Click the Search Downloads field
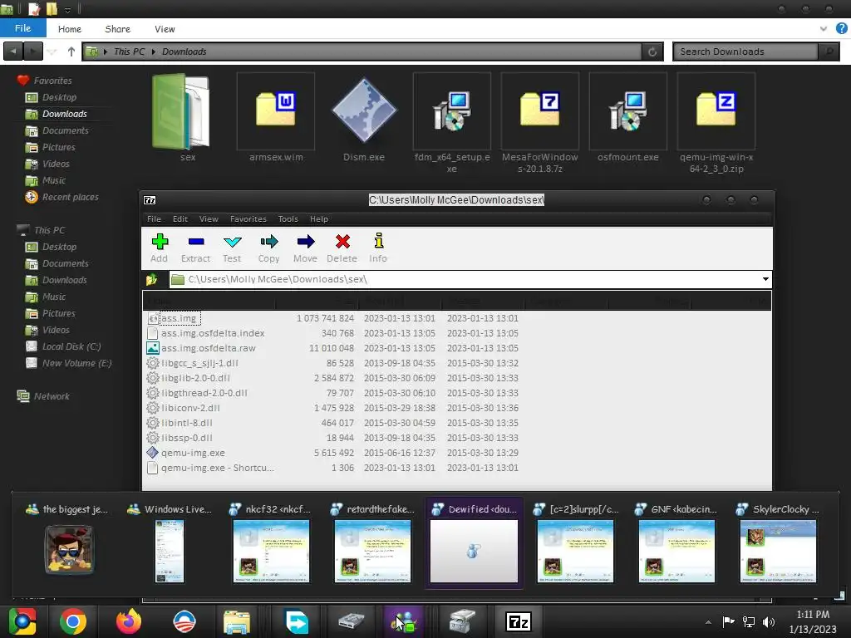Image resolution: width=851 pixels, height=638 pixels. tap(745, 52)
